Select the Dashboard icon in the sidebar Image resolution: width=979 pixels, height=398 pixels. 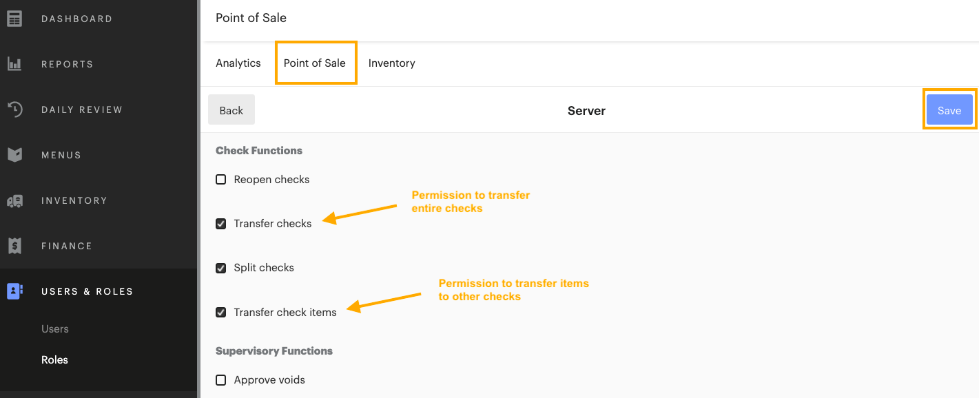(14, 18)
